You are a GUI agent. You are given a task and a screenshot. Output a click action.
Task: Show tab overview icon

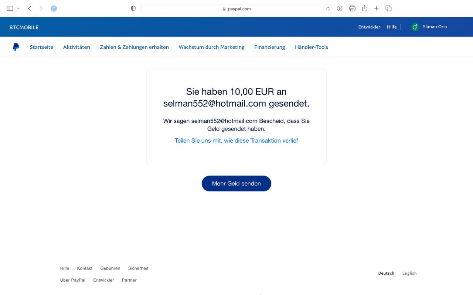(x=388, y=8)
